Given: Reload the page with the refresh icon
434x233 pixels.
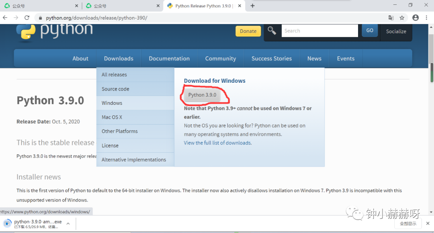Looking at the screenshot, I should point(27,18).
